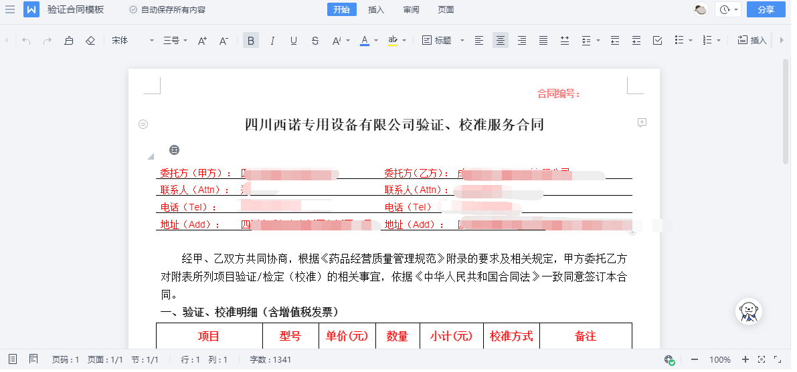Open the 三号 font size dropdown
This screenshot has width=797, height=372.
click(x=175, y=41)
